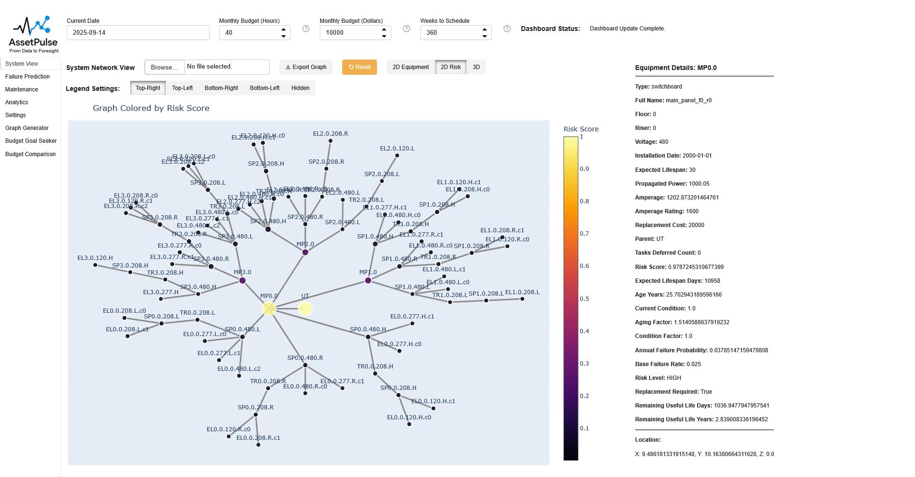Viewport: 915px width, 477px height.
Task: Click help icon next to Monthly Budget Dollars
Action: click(407, 29)
